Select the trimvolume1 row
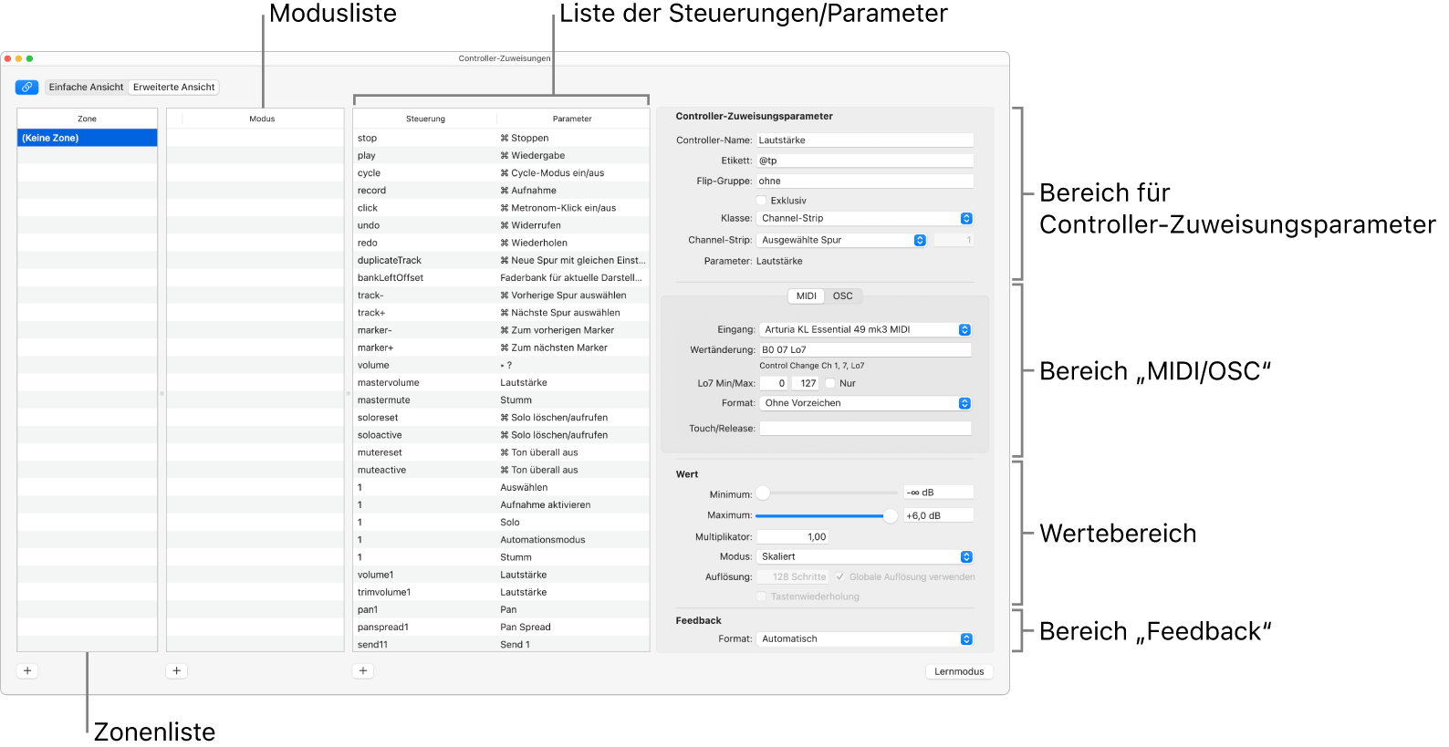Viewport: 1449px width, 747px height. coord(501,592)
